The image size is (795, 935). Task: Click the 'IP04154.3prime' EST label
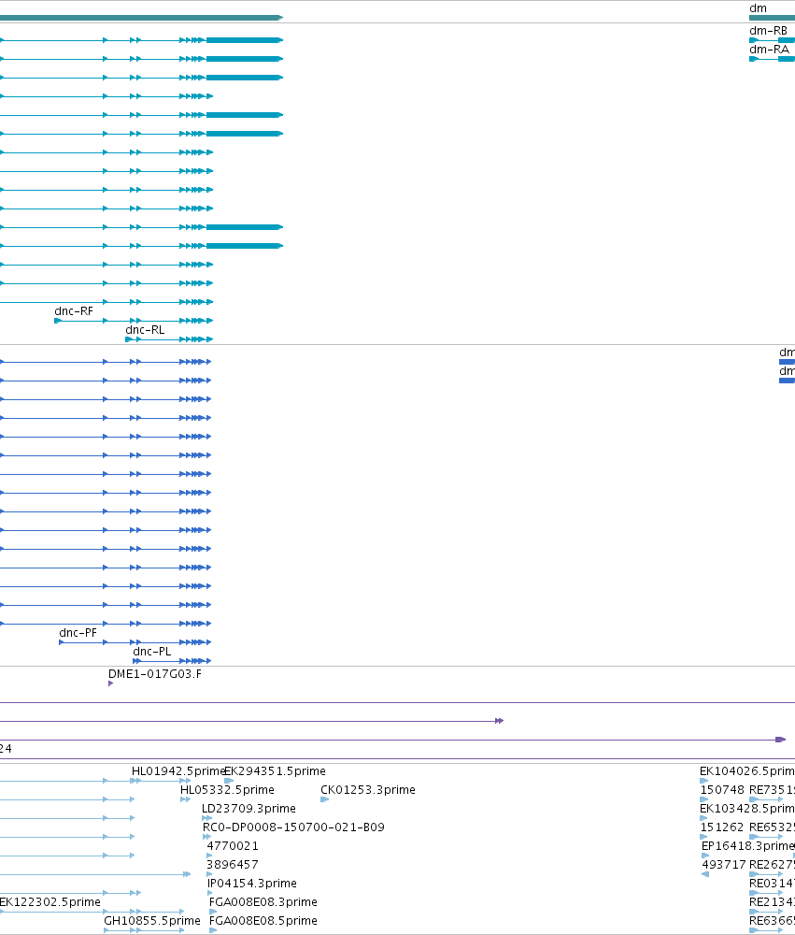pyautogui.click(x=252, y=884)
